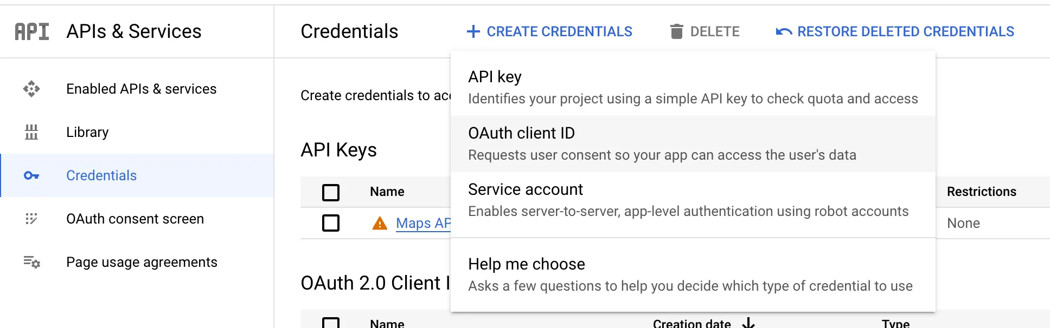
Task: Click the Credentials key icon
Action: coord(31,175)
